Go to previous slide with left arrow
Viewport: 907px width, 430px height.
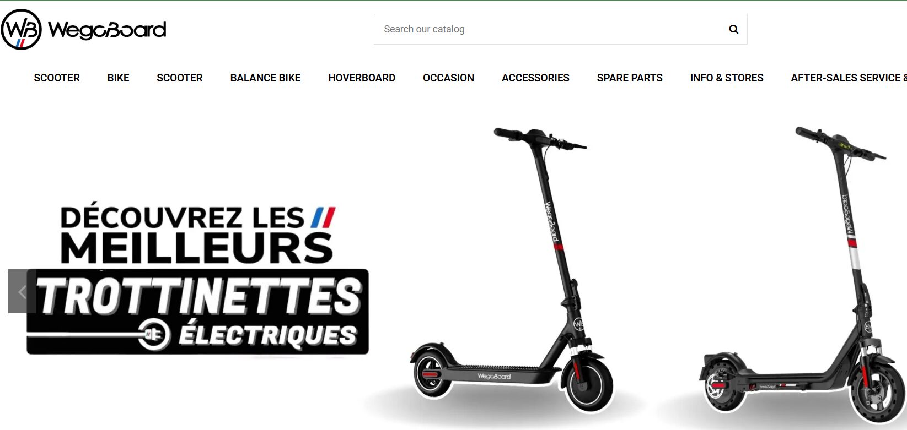tap(22, 291)
